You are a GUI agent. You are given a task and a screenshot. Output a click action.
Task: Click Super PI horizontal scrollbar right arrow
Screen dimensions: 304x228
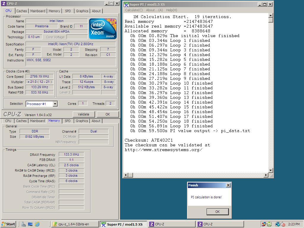click(266, 175)
